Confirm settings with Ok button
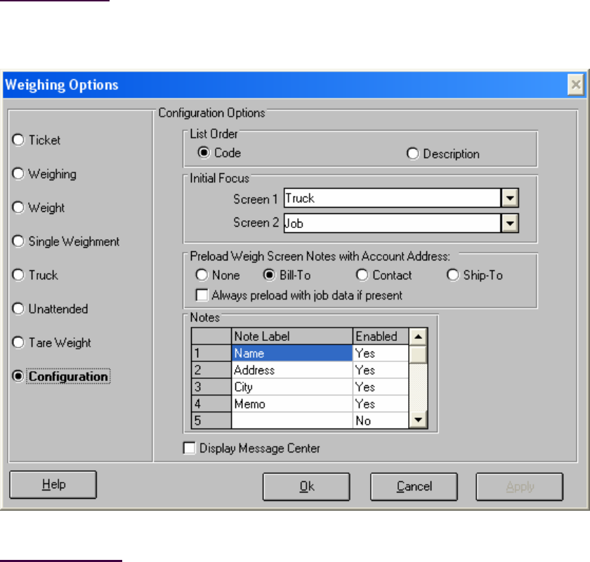 coord(307,486)
